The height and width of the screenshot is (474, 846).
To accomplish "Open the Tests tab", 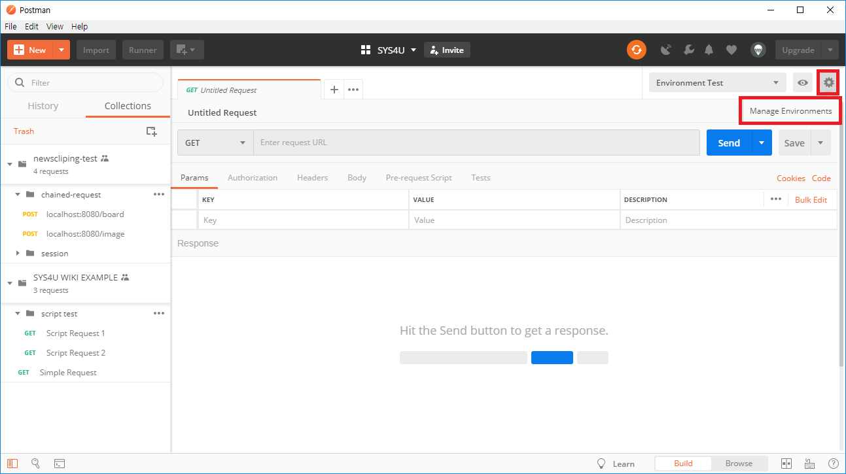I will (480, 178).
